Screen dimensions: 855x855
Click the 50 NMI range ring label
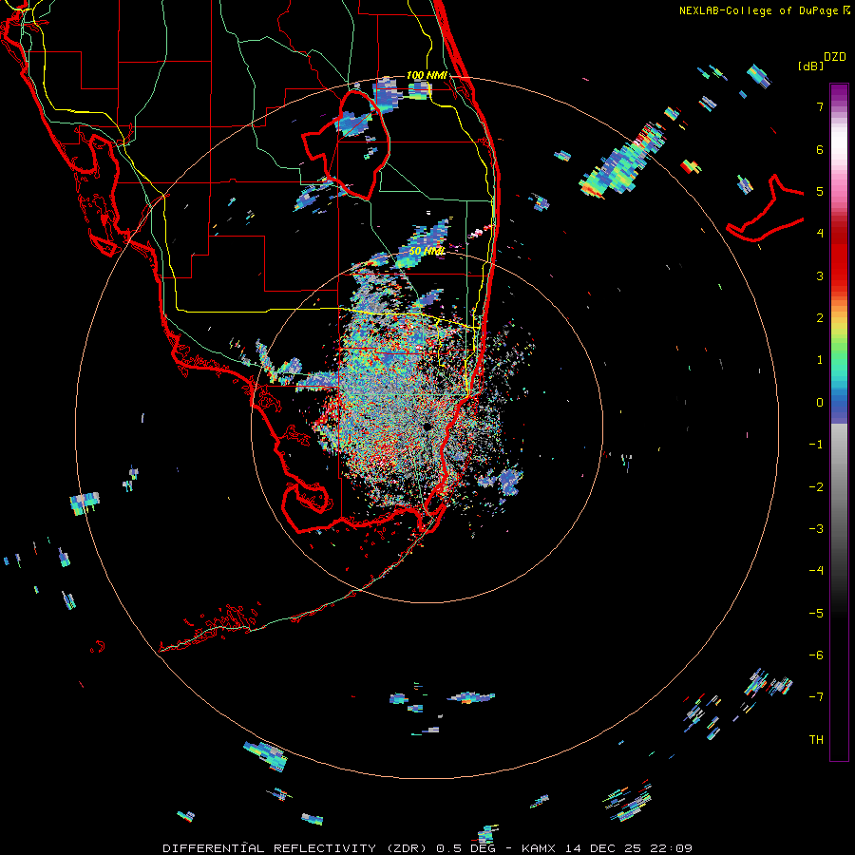(427, 251)
